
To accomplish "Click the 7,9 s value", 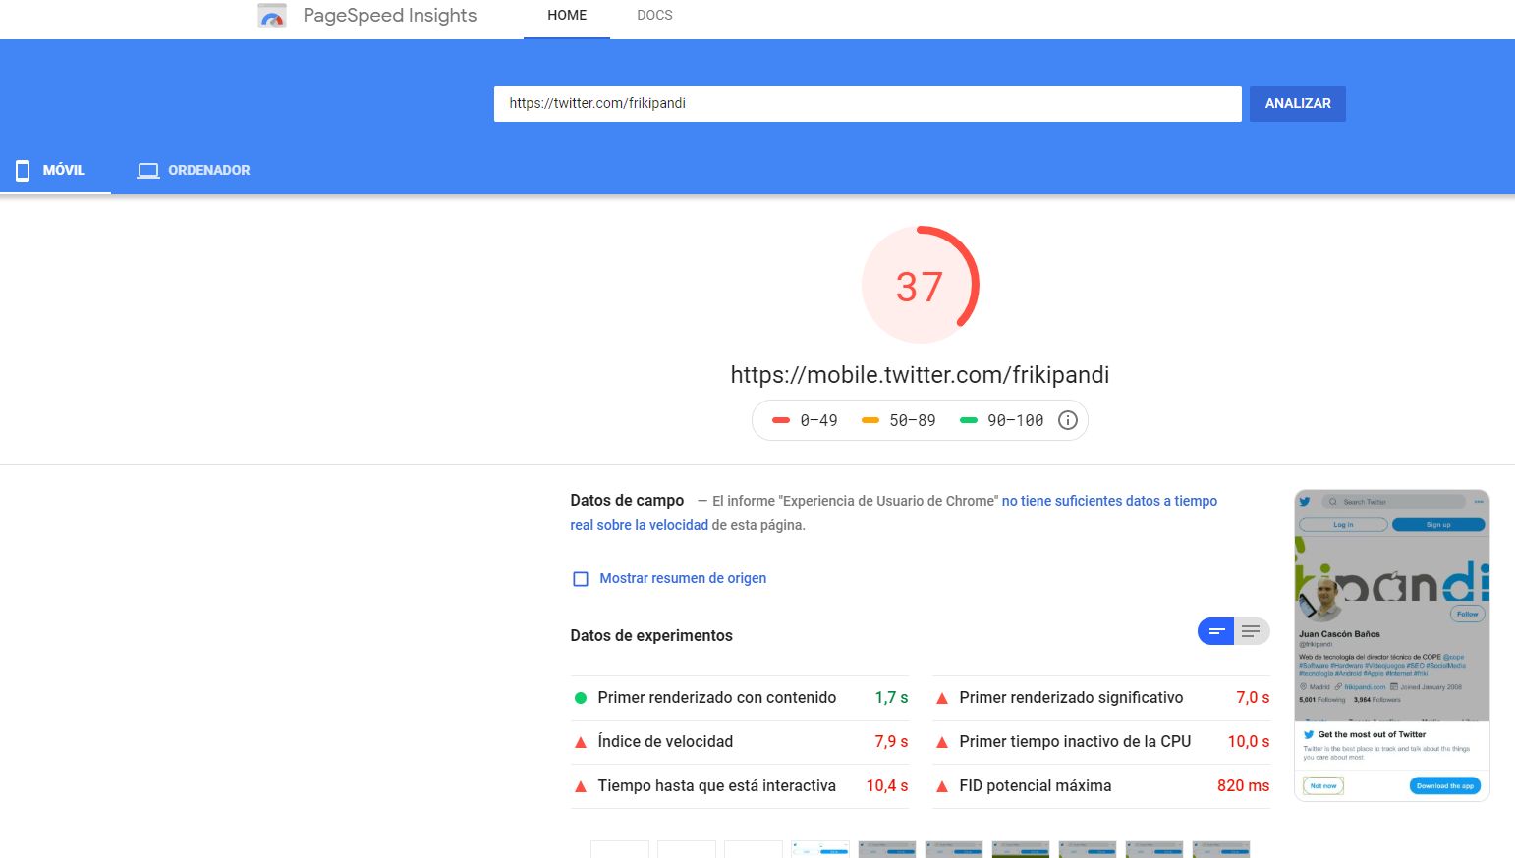I will pos(891,741).
